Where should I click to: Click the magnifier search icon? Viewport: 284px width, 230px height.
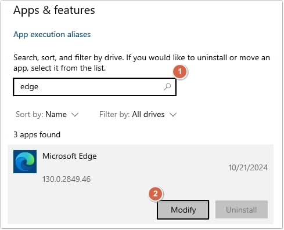click(167, 87)
